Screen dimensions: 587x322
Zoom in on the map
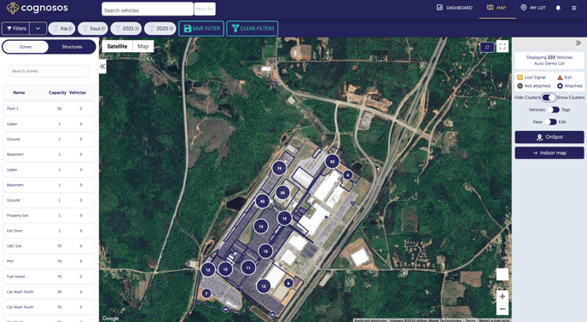pyautogui.click(x=503, y=296)
